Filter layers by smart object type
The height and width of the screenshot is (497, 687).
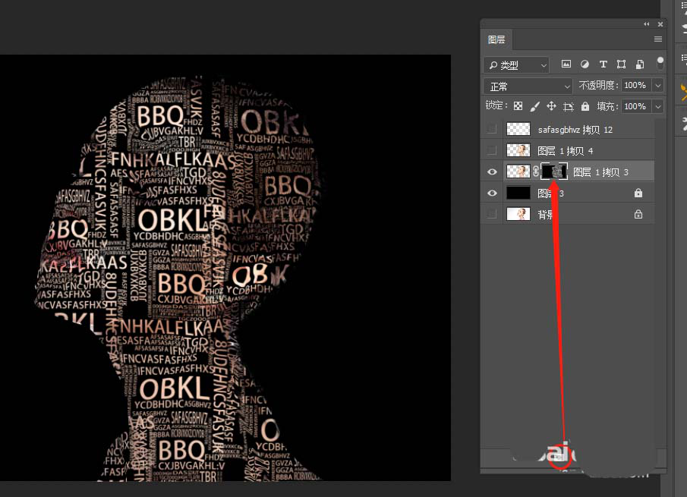pos(640,64)
